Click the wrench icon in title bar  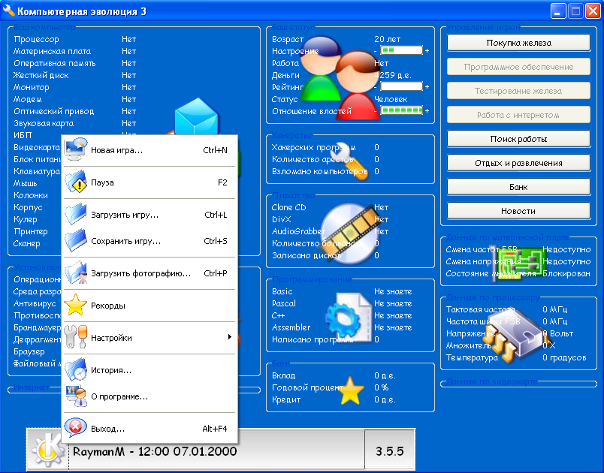click(8, 11)
